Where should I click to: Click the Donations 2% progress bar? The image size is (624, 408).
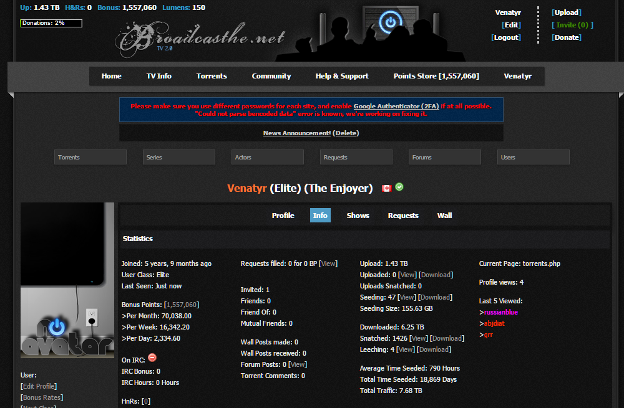click(x=51, y=23)
